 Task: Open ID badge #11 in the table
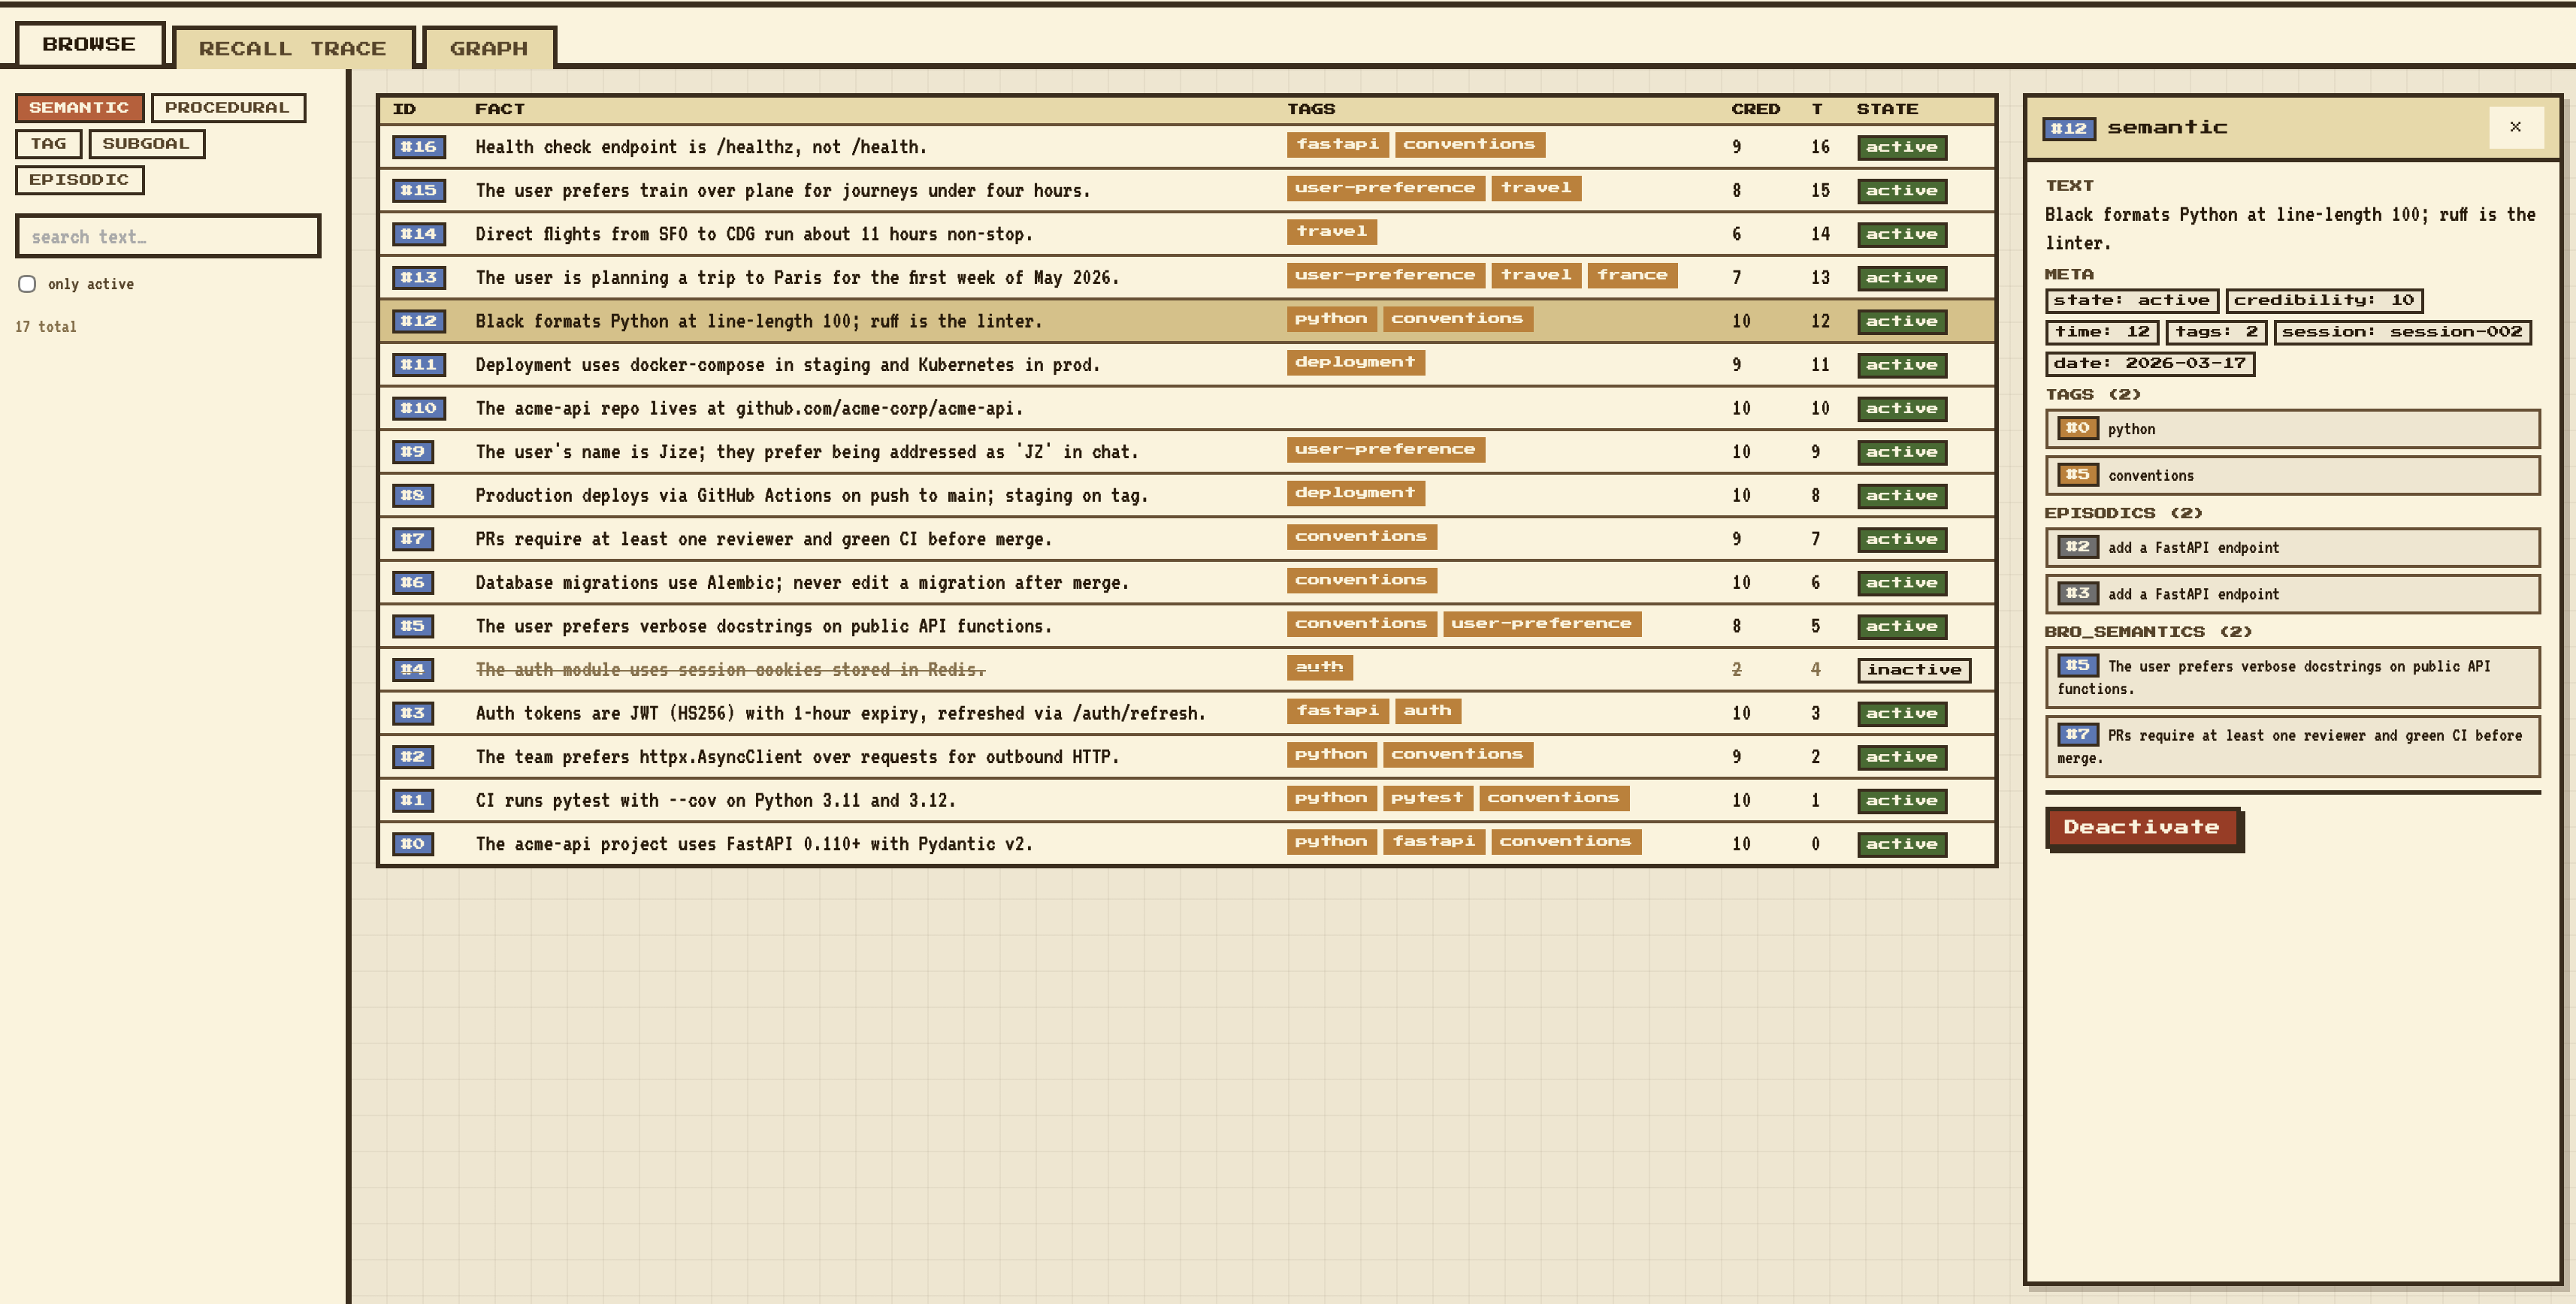point(419,365)
